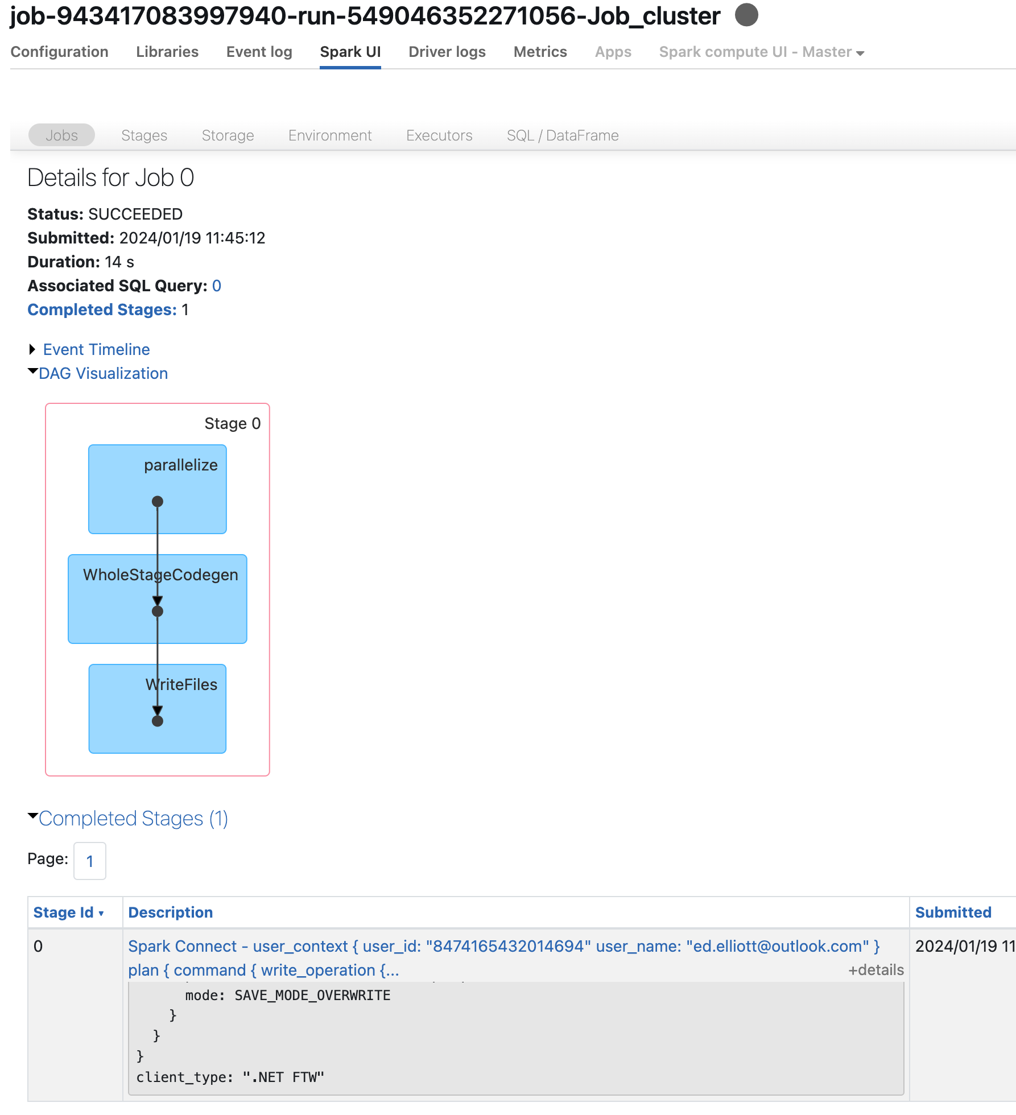Click the Completed Stages summary link
The width and height of the screenshot is (1016, 1115).
(x=102, y=309)
